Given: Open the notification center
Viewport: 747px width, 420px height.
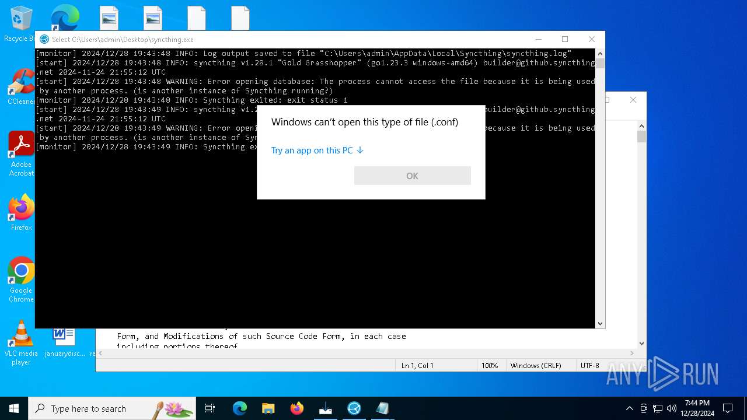Looking at the screenshot, I should (x=728, y=408).
